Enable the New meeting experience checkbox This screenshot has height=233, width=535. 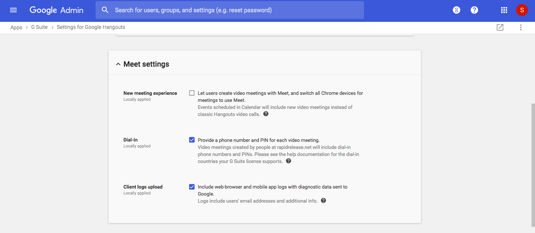(192, 93)
